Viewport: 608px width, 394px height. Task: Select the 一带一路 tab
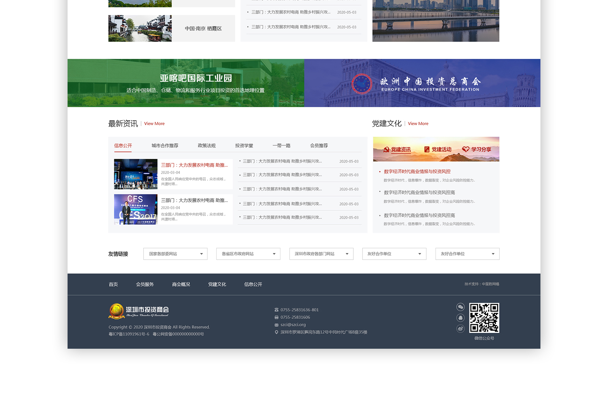[x=281, y=146]
